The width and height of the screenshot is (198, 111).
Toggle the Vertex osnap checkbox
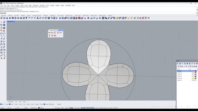44,104
